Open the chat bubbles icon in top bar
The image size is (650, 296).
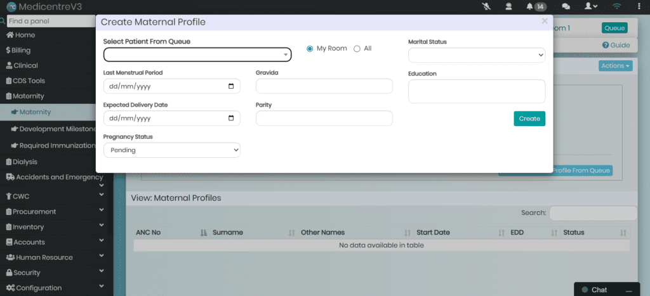[566, 6]
